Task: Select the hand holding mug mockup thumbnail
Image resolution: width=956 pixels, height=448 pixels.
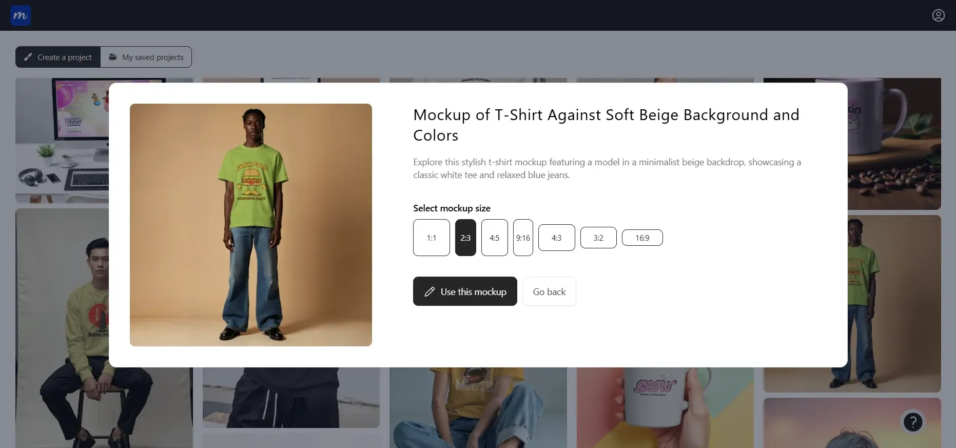Action: [x=665, y=408]
